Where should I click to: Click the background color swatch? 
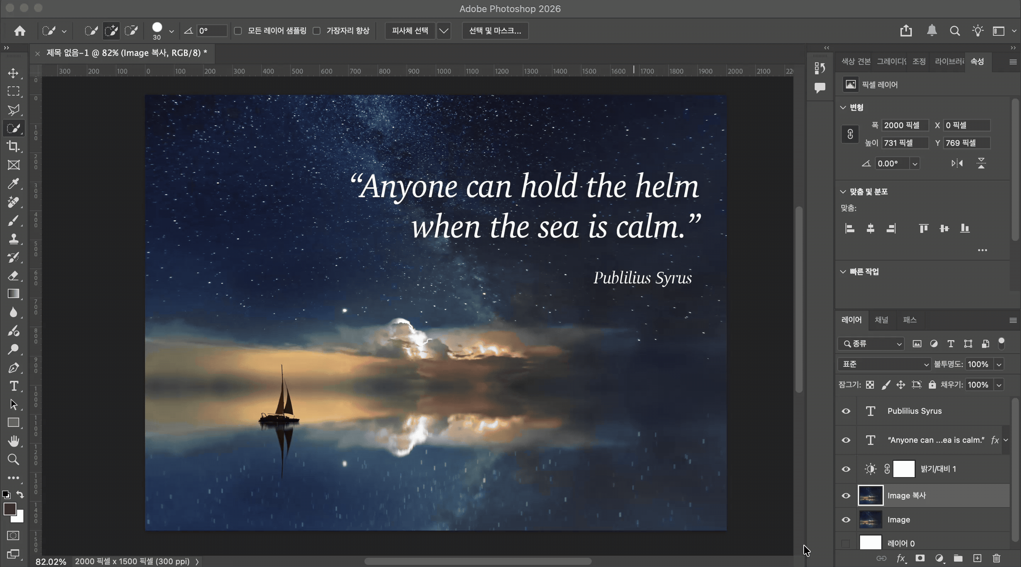pos(19,517)
